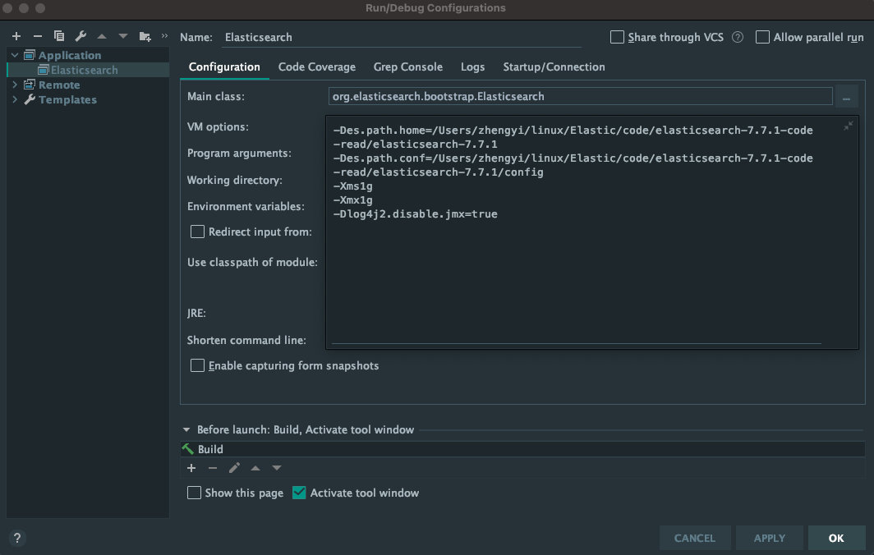Screen dimensions: 874x555
Task: Click the Application folder label
Action: [70, 55]
